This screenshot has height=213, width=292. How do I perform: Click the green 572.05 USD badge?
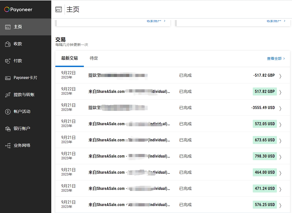pyautogui.click(x=265, y=124)
